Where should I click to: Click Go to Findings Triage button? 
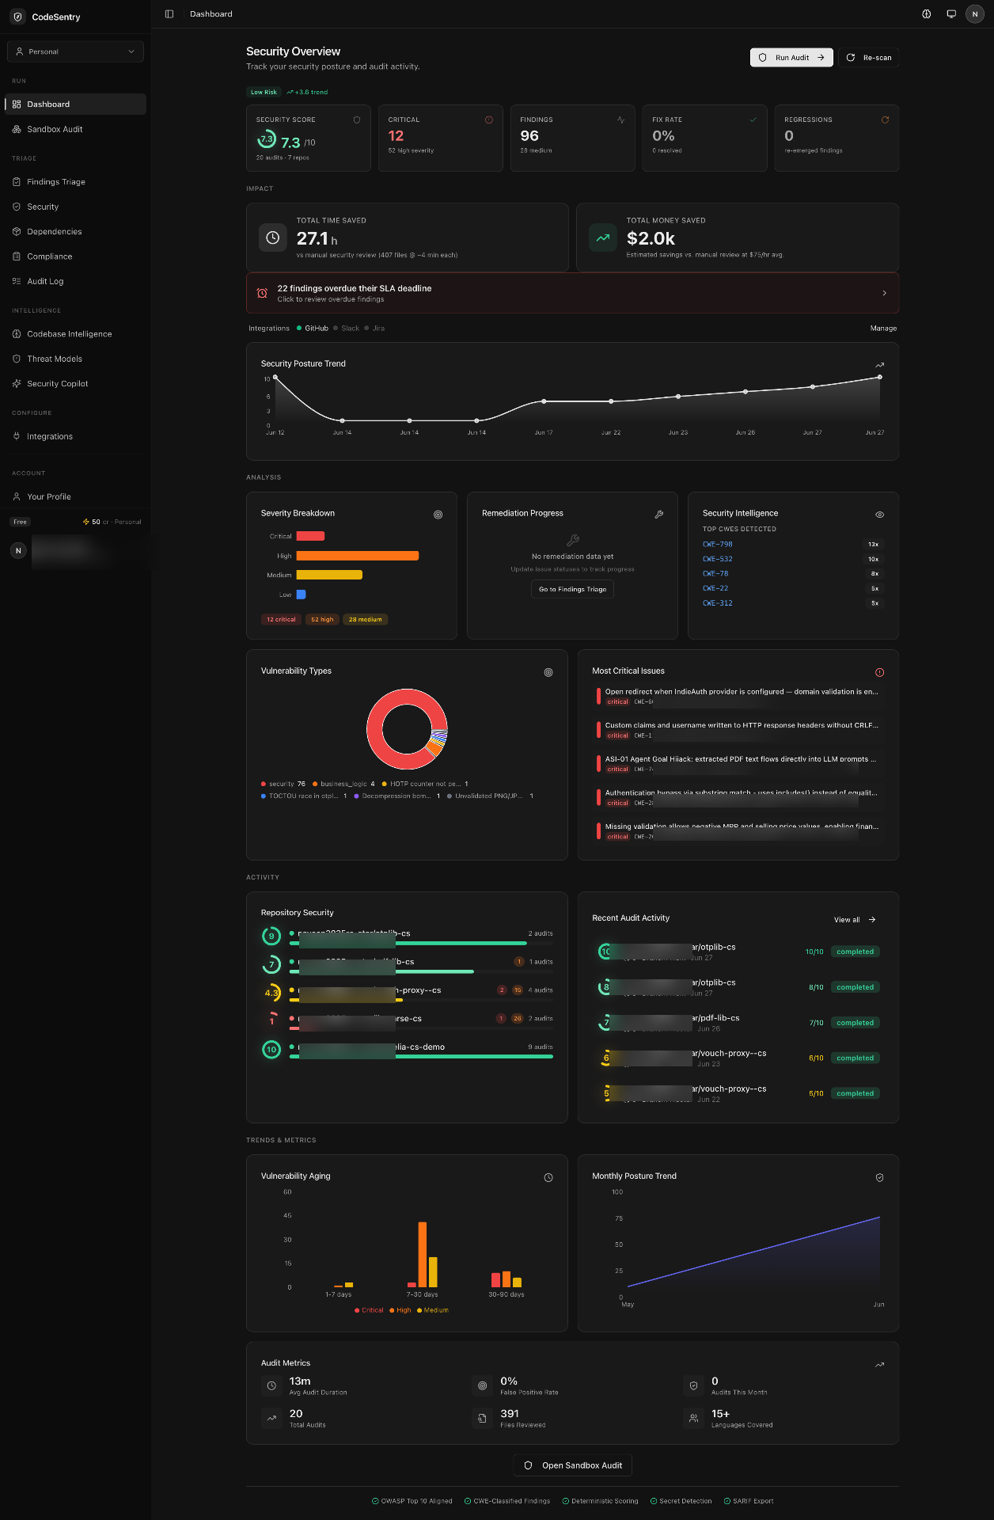pyautogui.click(x=572, y=589)
